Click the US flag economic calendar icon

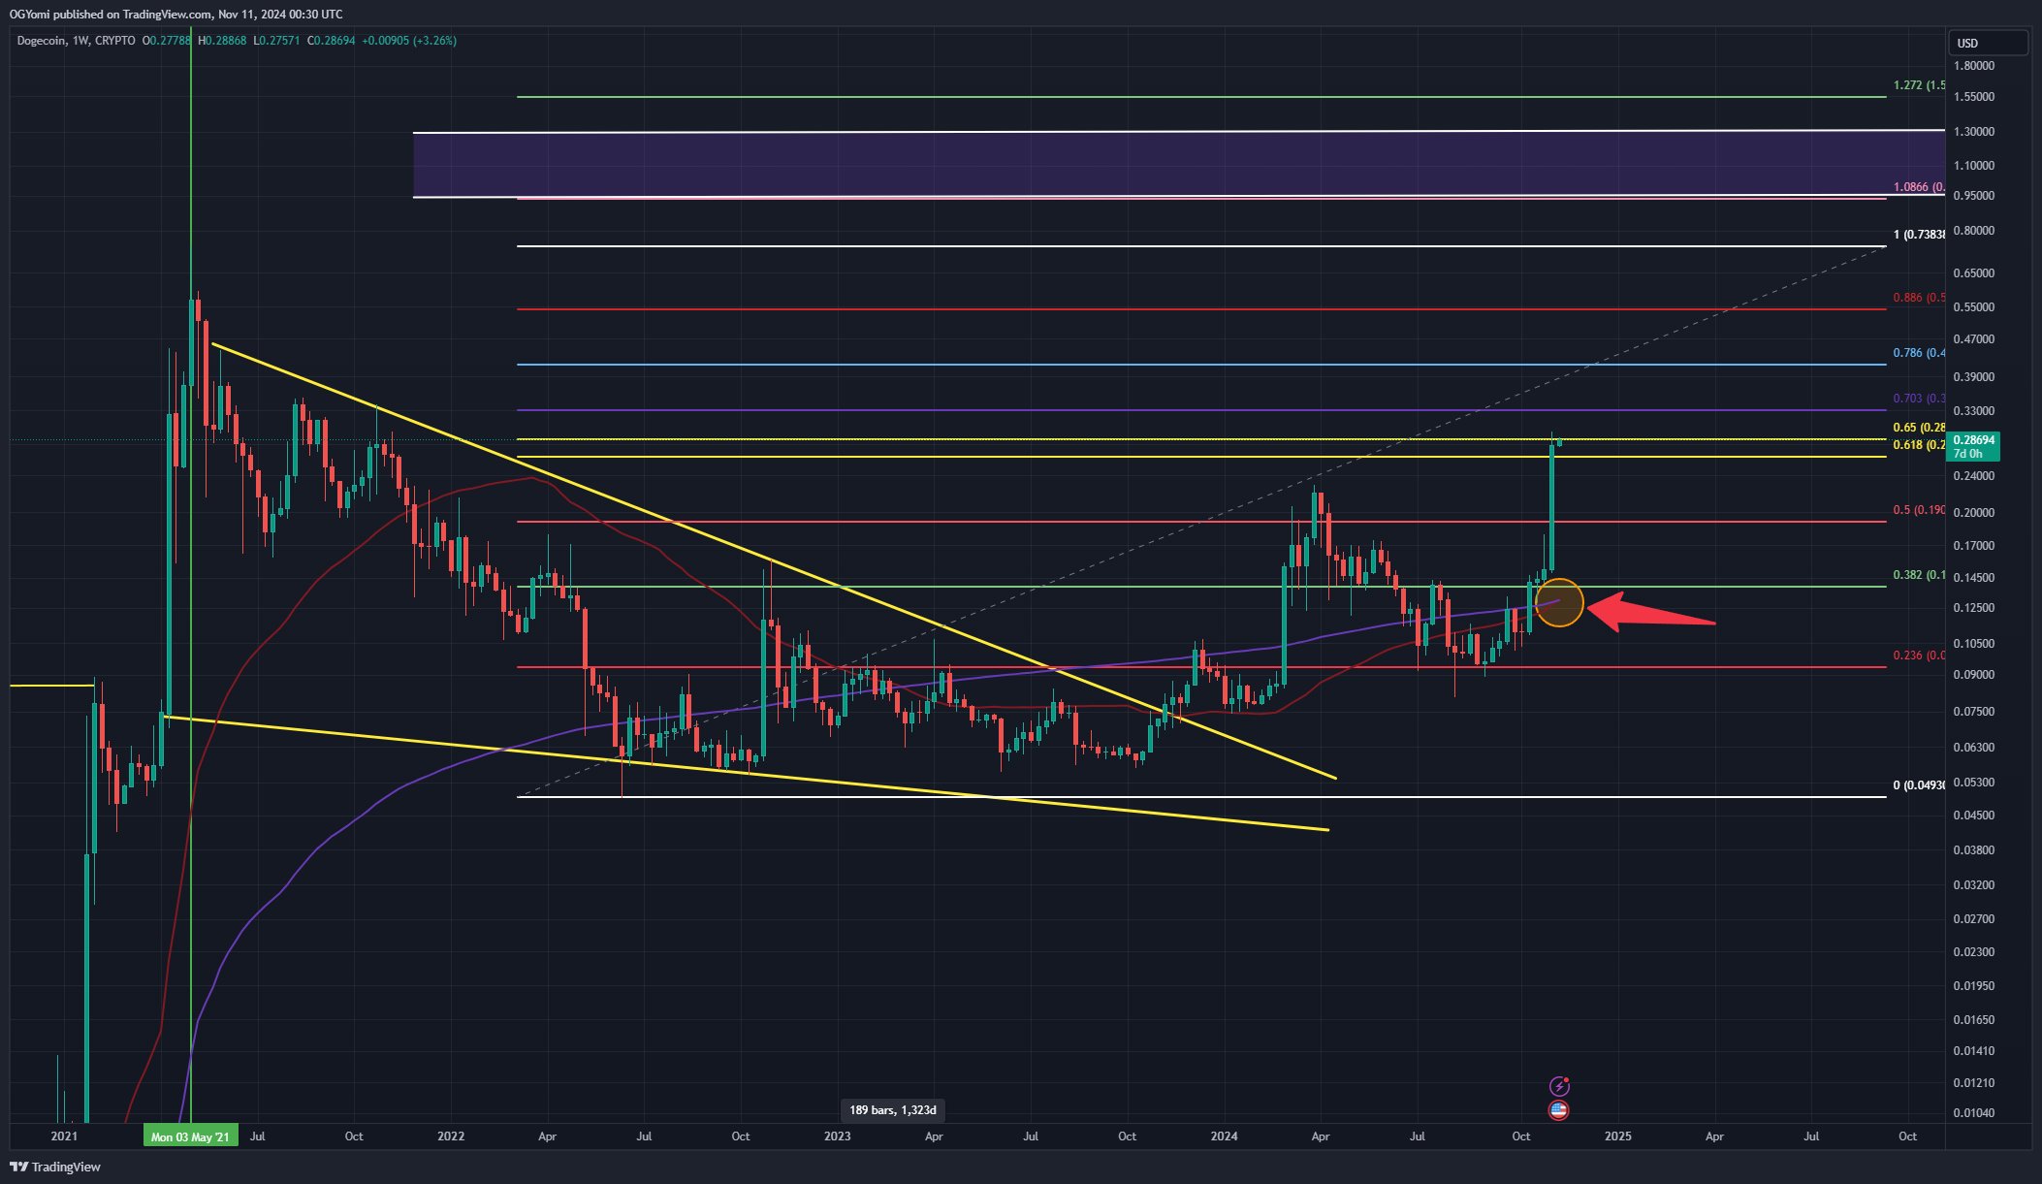point(1559,1110)
